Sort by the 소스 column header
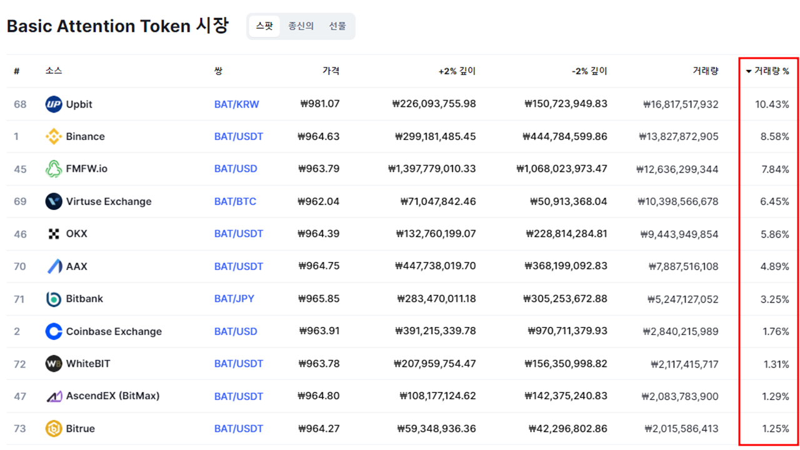This screenshot has height=450, width=800. pyautogui.click(x=54, y=71)
